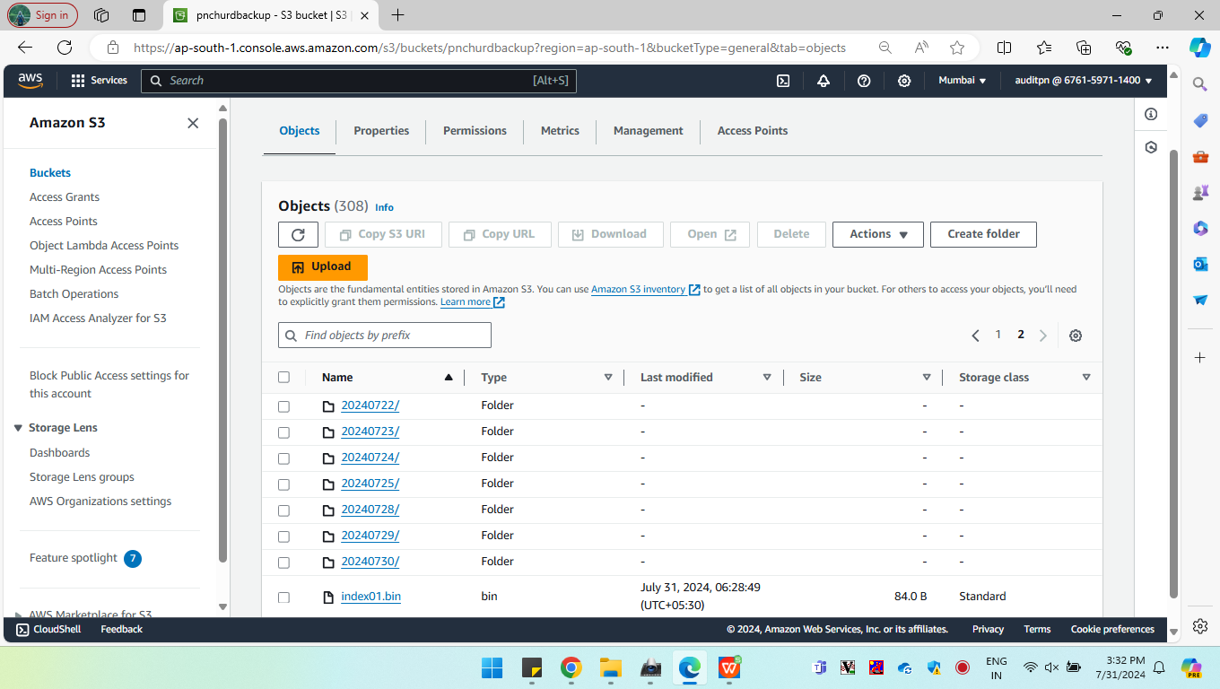
Task: Sort objects by Type column
Action: [608, 378]
